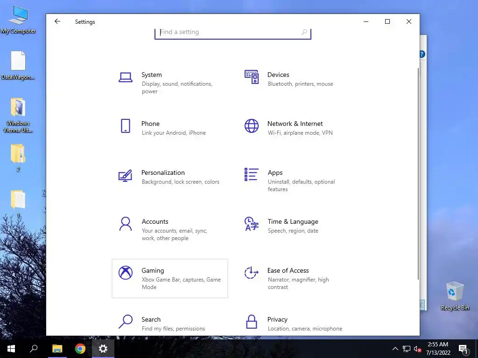Select the Recycle Bin desktop icon
The image size is (478, 358).
pos(455,296)
